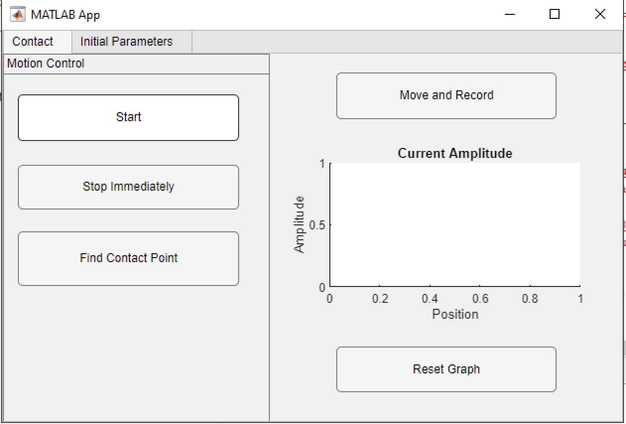Click the MATLAB logo in the title bar
The height and width of the screenshot is (424, 626).
(18, 14)
